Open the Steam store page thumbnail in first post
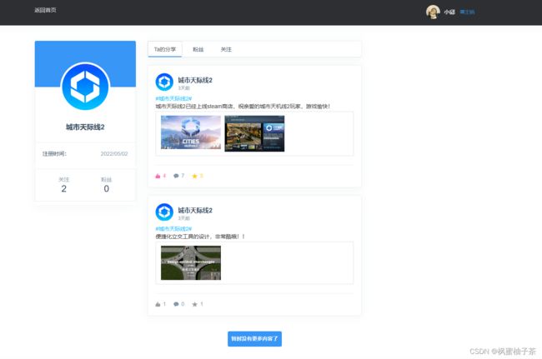The height and width of the screenshot is (359, 542). (254, 133)
